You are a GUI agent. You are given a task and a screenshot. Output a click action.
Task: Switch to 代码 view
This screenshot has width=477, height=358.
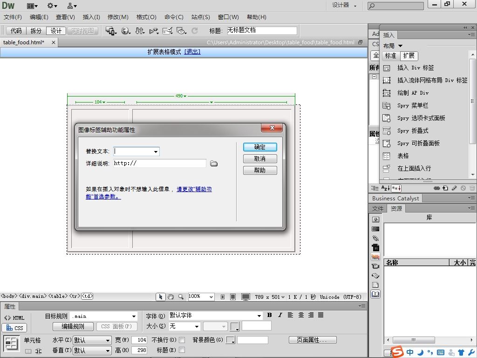(16, 31)
